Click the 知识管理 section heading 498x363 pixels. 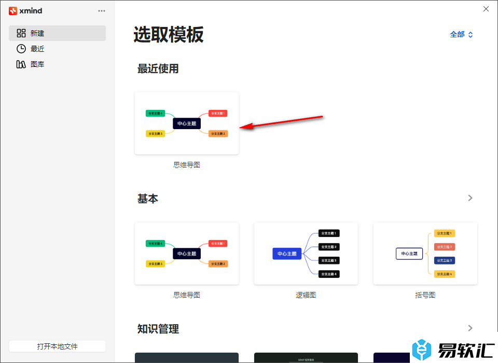pyautogui.click(x=158, y=329)
